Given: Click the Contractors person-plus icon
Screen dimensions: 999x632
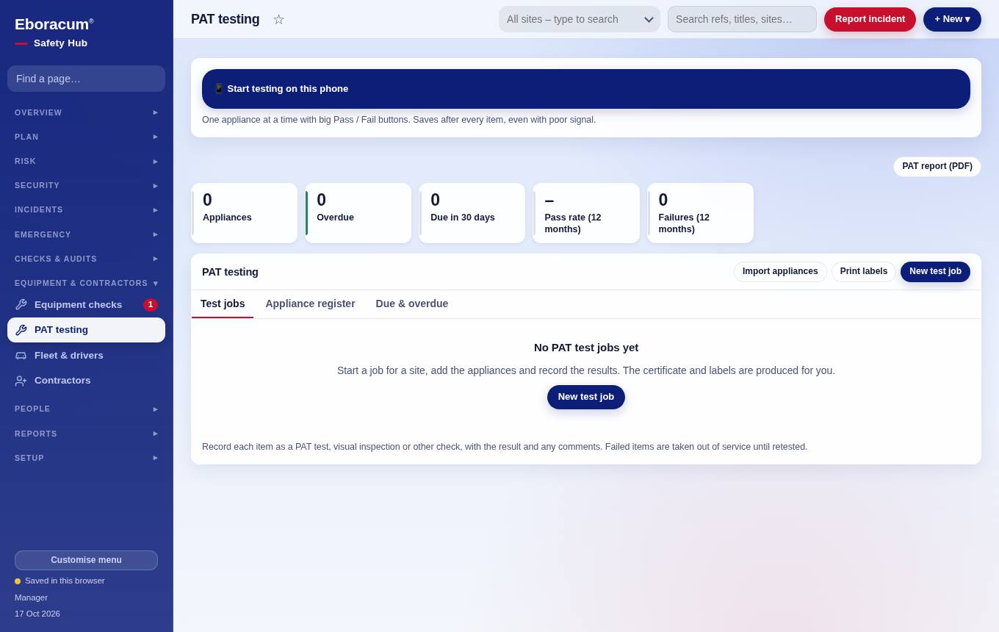Looking at the screenshot, I should pos(21,381).
